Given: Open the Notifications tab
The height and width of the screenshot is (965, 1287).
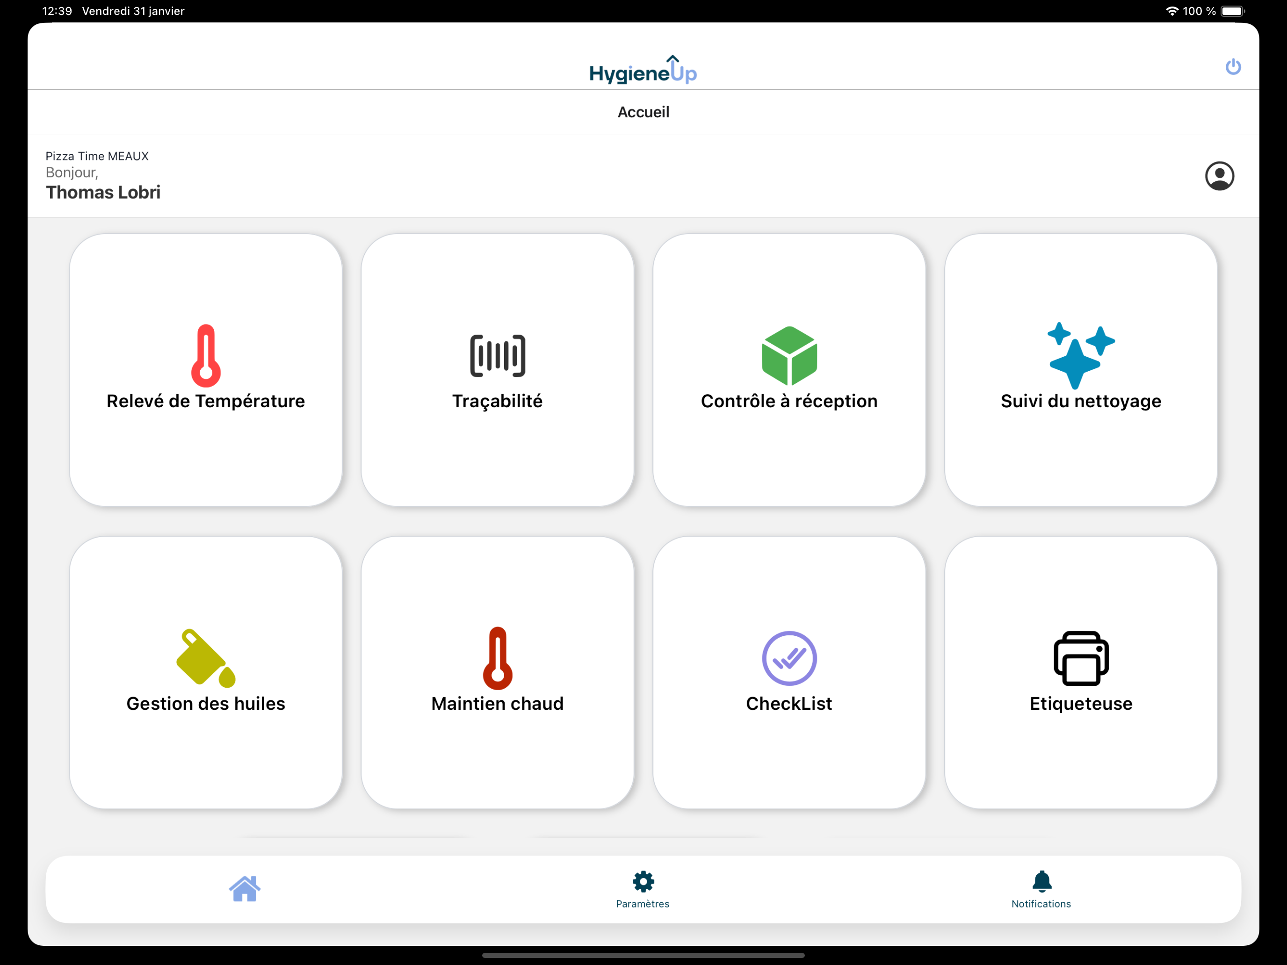Looking at the screenshot, I should coord(1041,889).
